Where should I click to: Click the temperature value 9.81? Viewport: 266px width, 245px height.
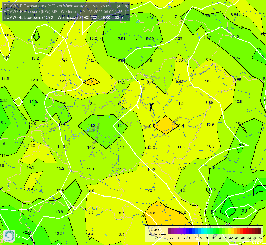point(150,60)
